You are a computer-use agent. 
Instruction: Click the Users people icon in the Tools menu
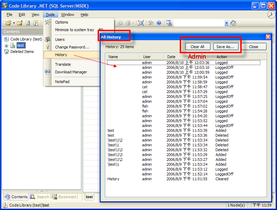tap(47, 39)
